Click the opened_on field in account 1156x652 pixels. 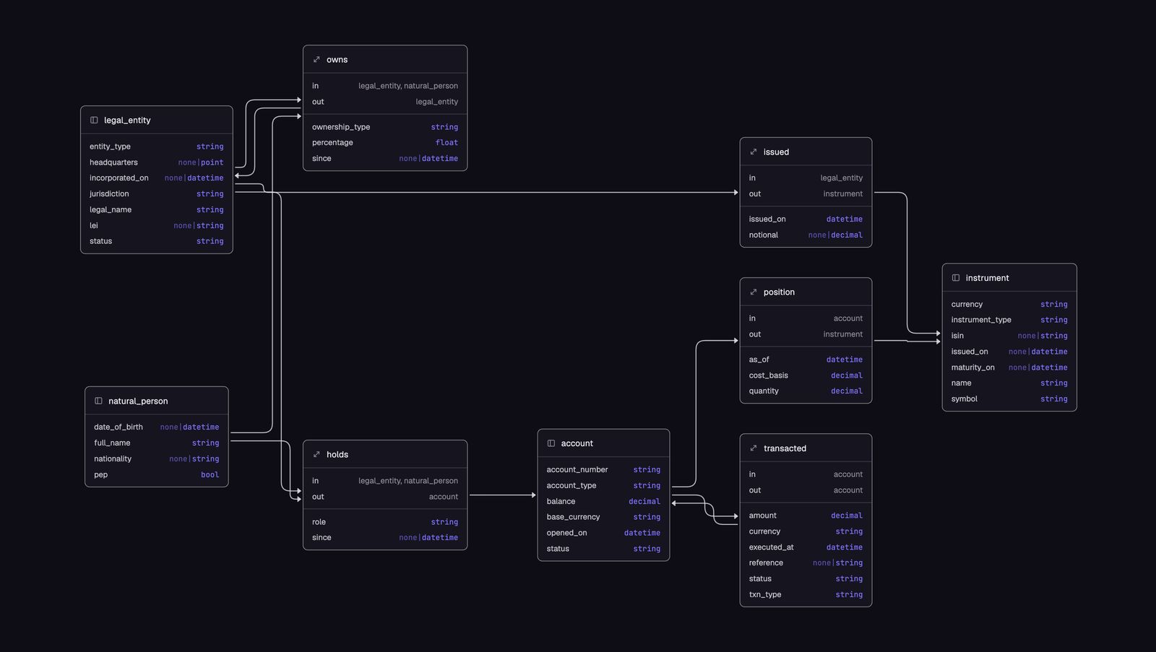(x=603, y=533)
